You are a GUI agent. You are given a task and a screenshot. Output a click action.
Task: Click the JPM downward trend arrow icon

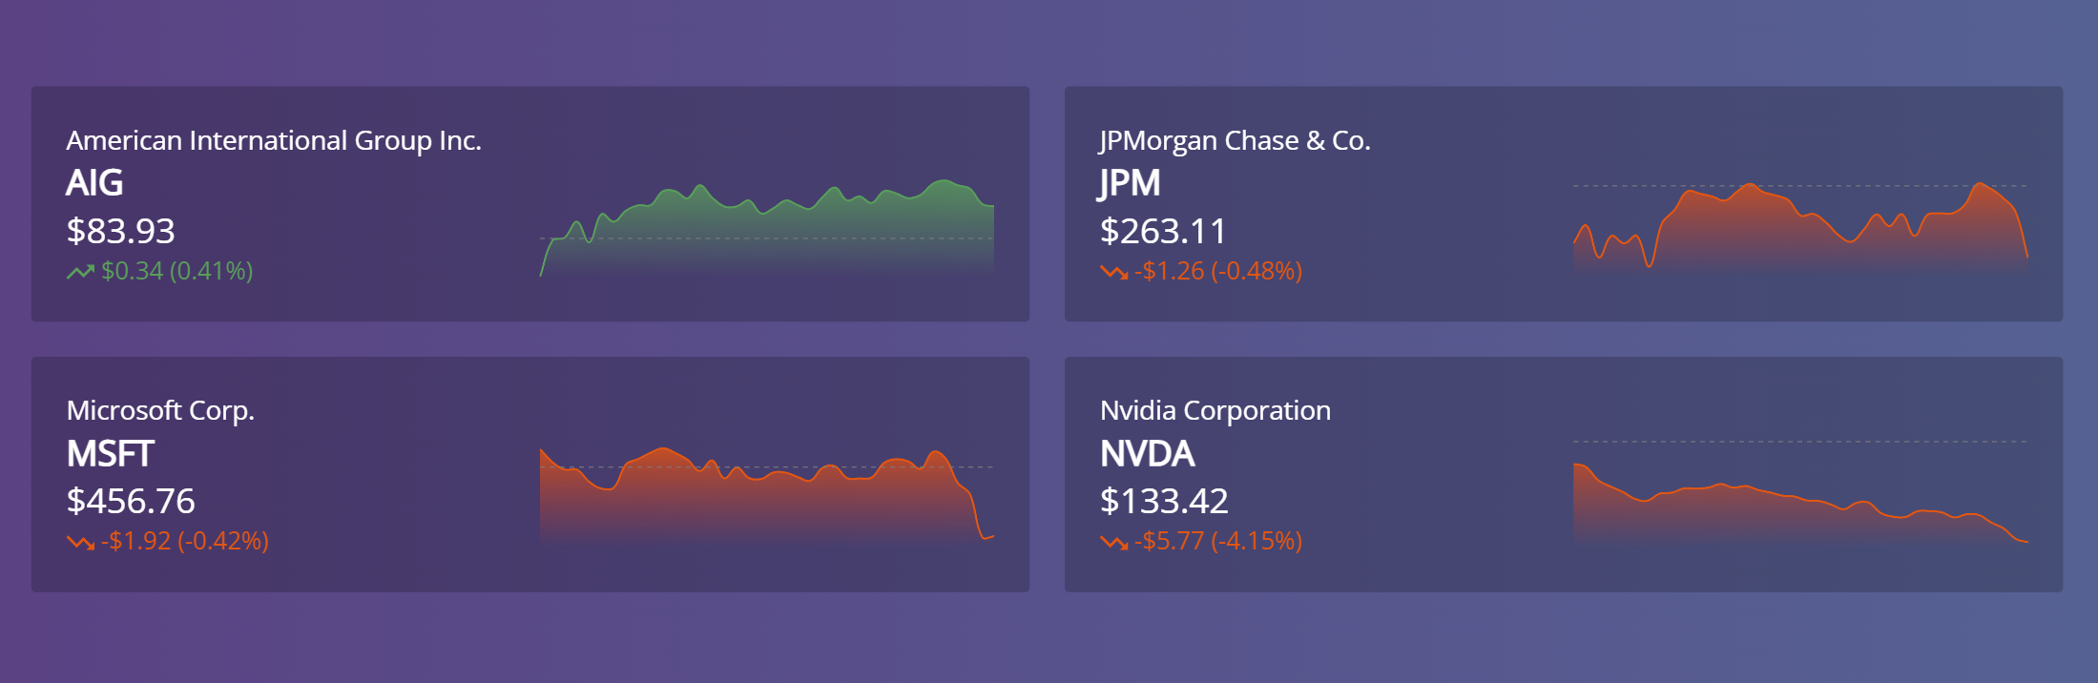coord(1113,272)
